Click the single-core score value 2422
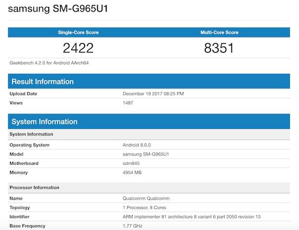Image resolution: width=299 pixels, height=230 pixels. click(78, 48)
